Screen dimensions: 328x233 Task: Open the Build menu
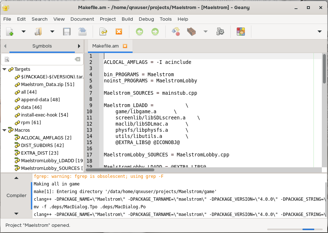(127, 19)
